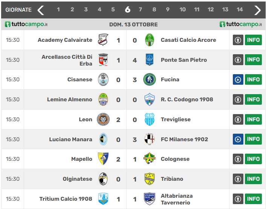Open Trevigliese team page link
The width and height of the screenshot is (266, 209).
(x=176, y=119)
